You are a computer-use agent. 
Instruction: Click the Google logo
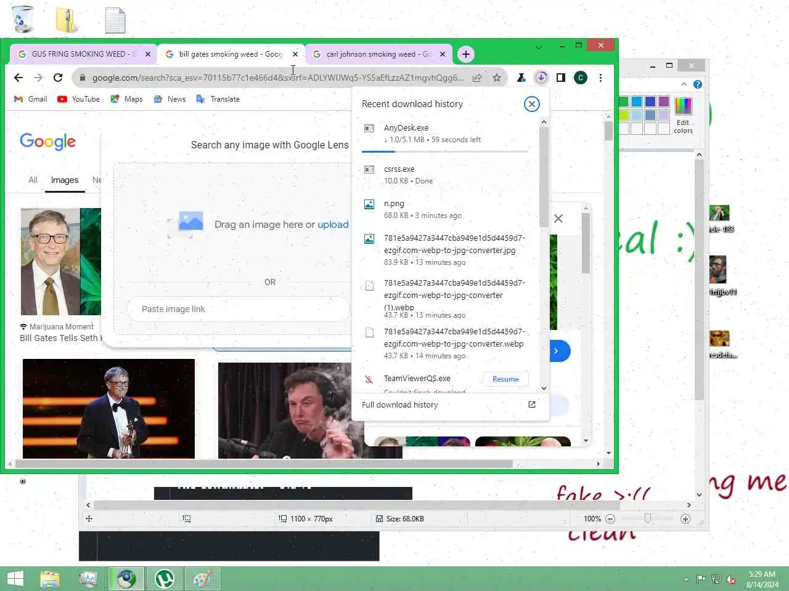coord(48,142)
